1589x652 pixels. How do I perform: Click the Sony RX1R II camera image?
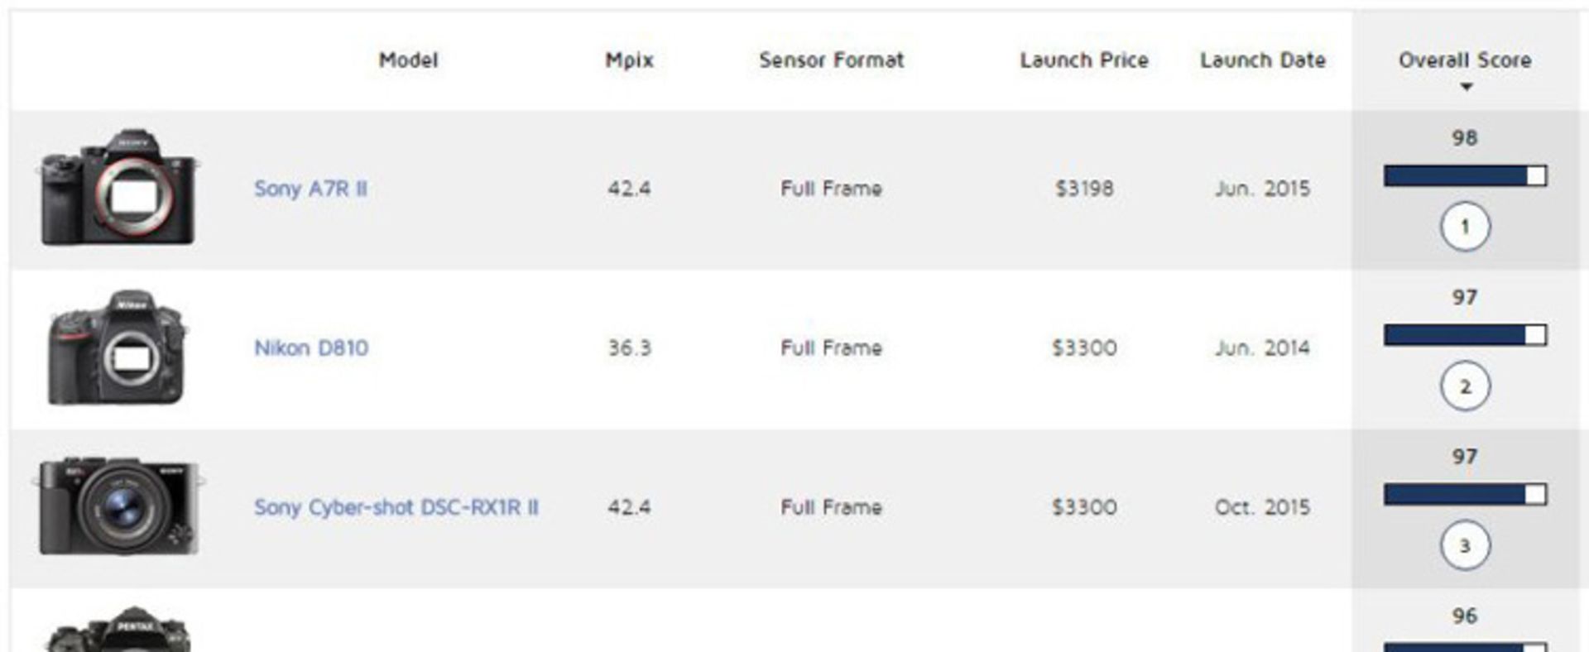tap(118, 506)
